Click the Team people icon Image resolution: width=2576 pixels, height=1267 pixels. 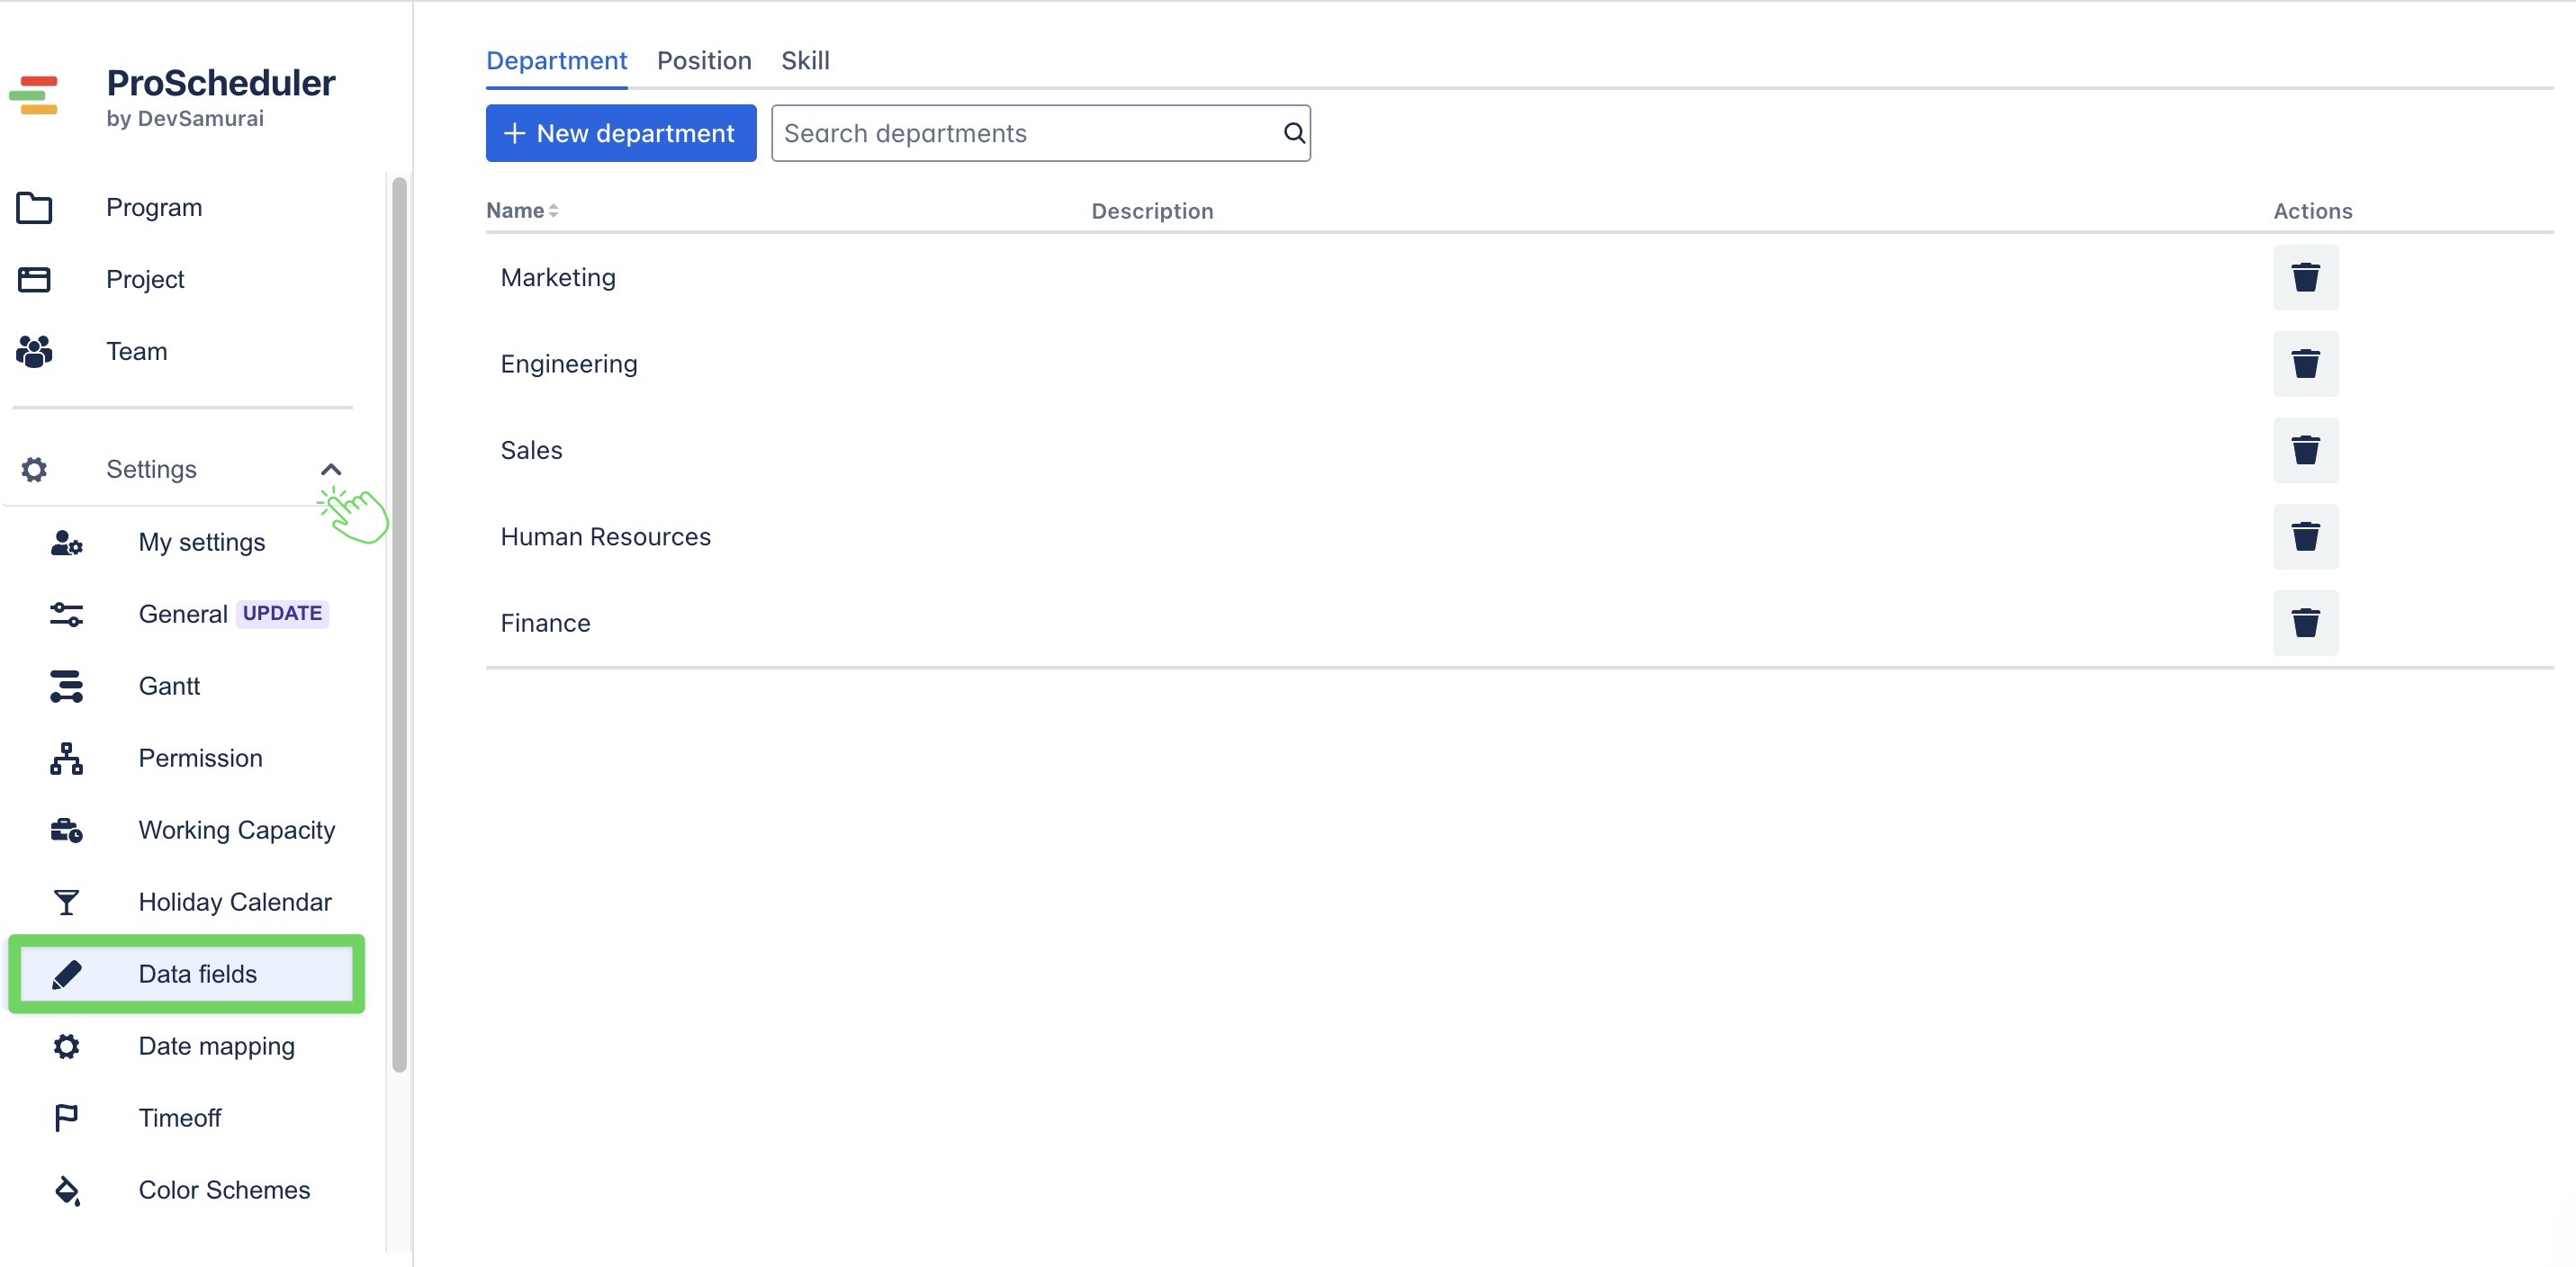34,351
